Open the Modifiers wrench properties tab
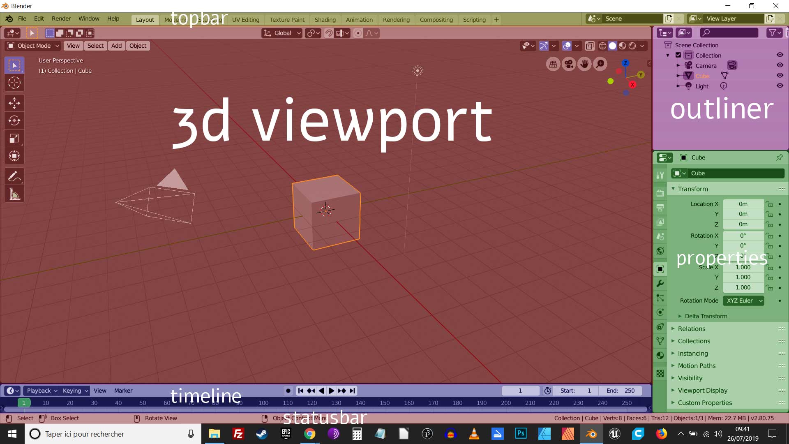The width and height of the screenshot is (789, 444). tap(660, 284)
